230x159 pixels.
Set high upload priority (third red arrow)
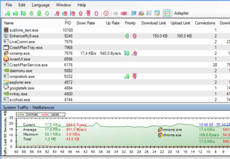coord(73,13)
